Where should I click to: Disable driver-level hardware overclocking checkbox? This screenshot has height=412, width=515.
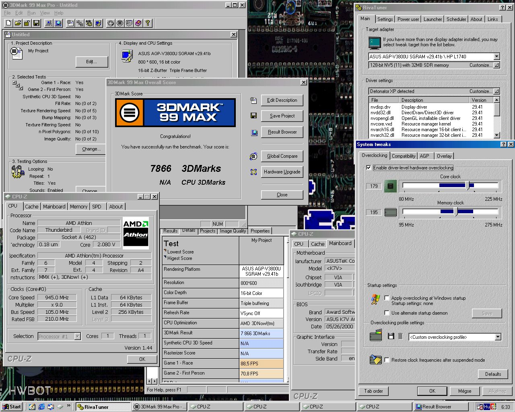coord(369,168)
